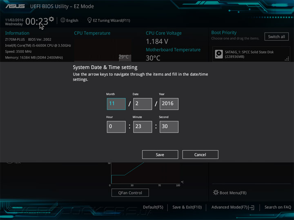Click the 11/02/2016 date text
Image resolution: width=294 pixels, height=220 pixels.
[x=14, y=20]
